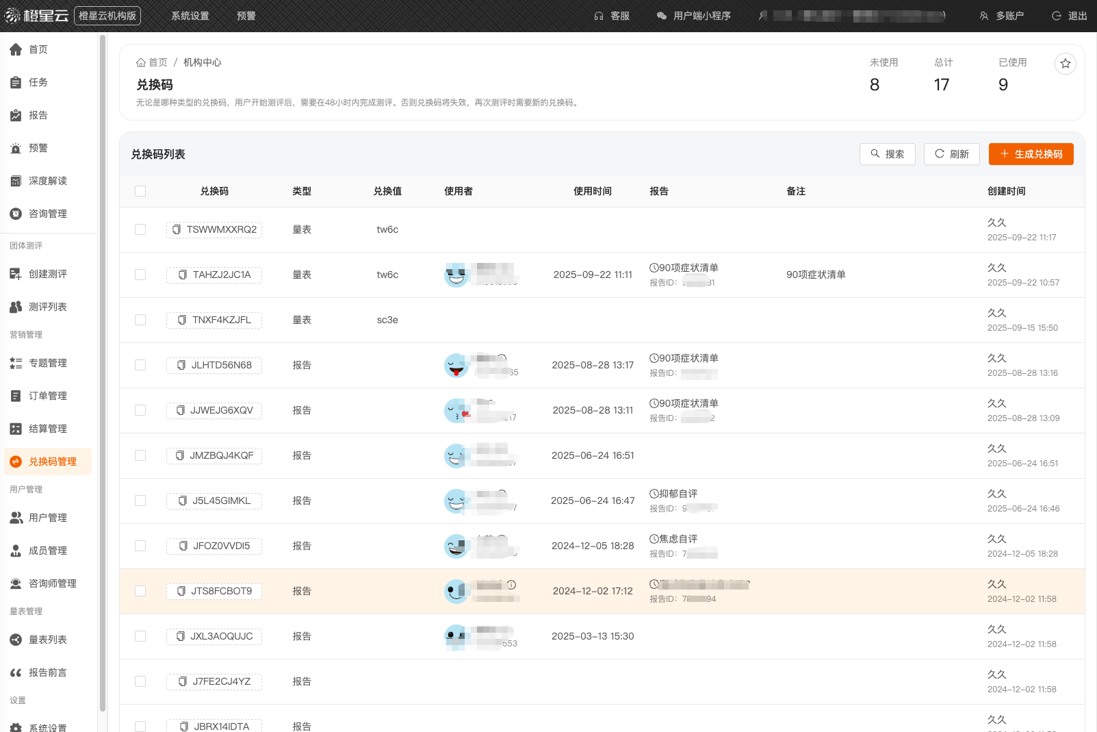
Task: Click the 搜索 button
Action: (887, 154)
